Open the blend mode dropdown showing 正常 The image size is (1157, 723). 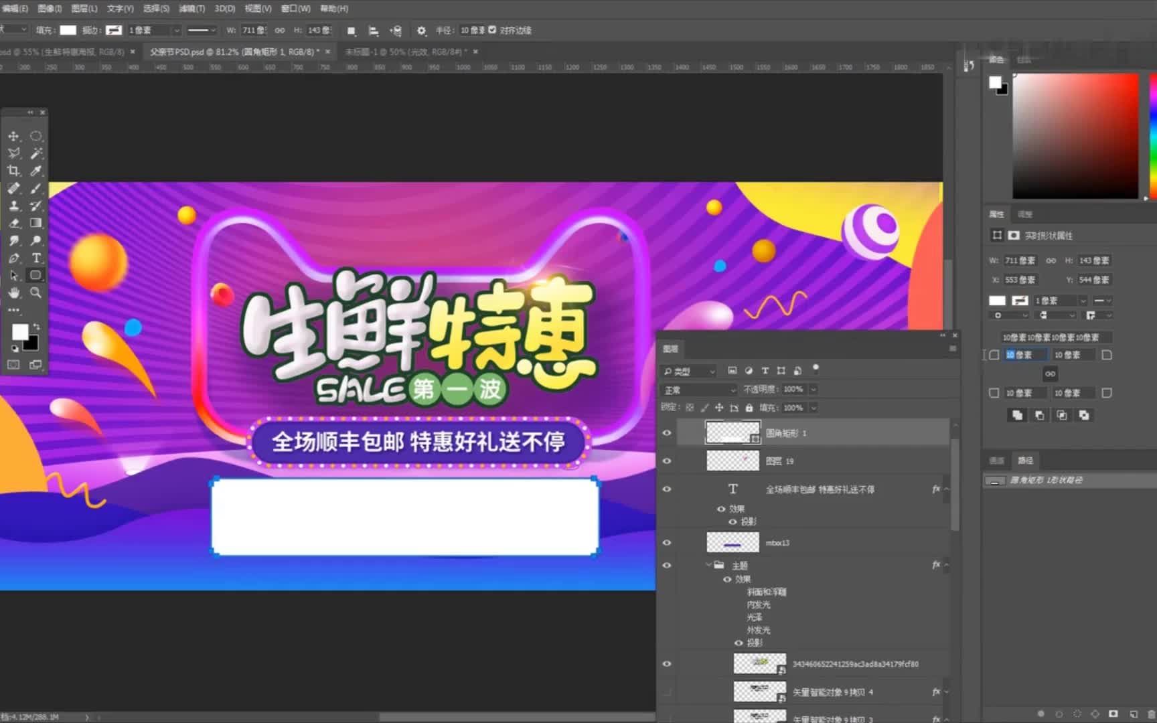(698, 389)
